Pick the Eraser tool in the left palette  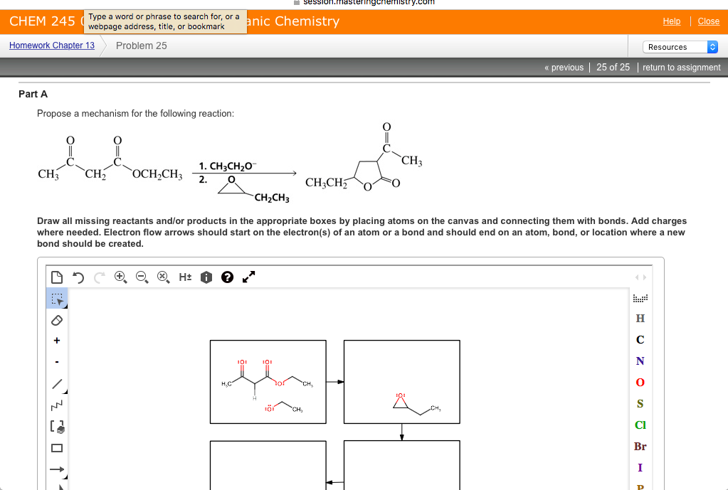pyautogui.click(x=57, y=319)
